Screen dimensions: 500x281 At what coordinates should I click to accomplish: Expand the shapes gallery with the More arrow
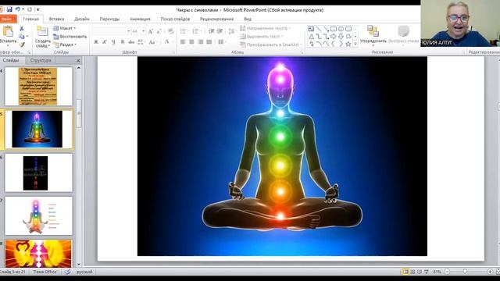click(x=355, y=44)
